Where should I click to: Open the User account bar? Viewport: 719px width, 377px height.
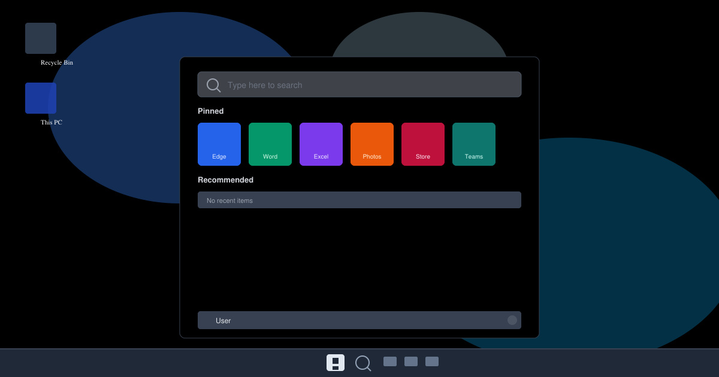[x=359, y=320]
